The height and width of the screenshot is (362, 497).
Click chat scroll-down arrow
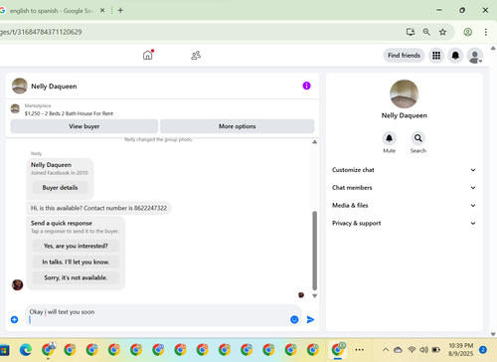tap(315, 295)
